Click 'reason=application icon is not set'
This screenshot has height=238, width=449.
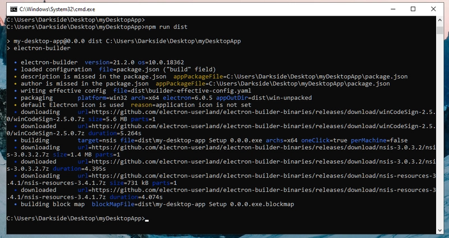click(191, 105)
